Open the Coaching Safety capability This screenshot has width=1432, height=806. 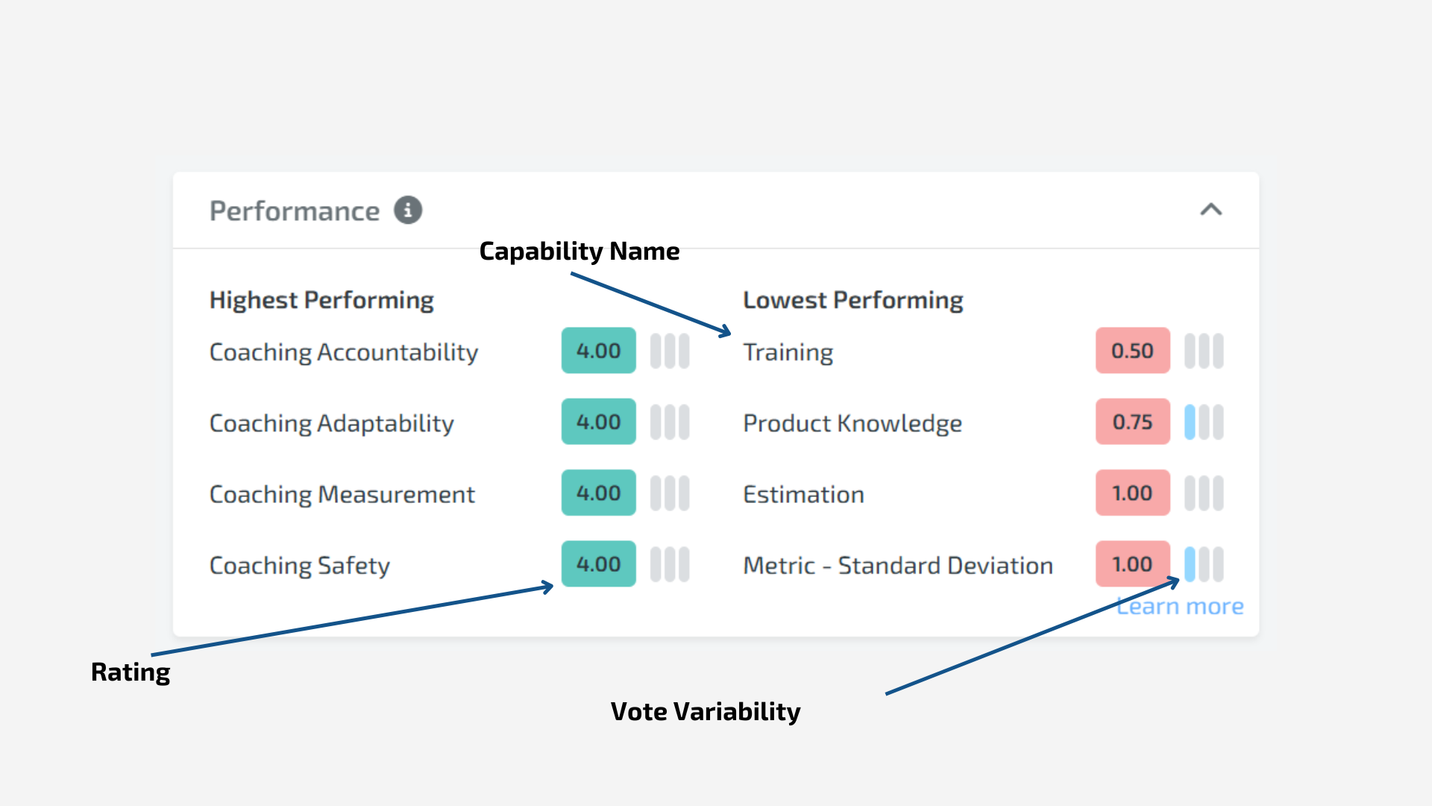[x=300, y=566]
